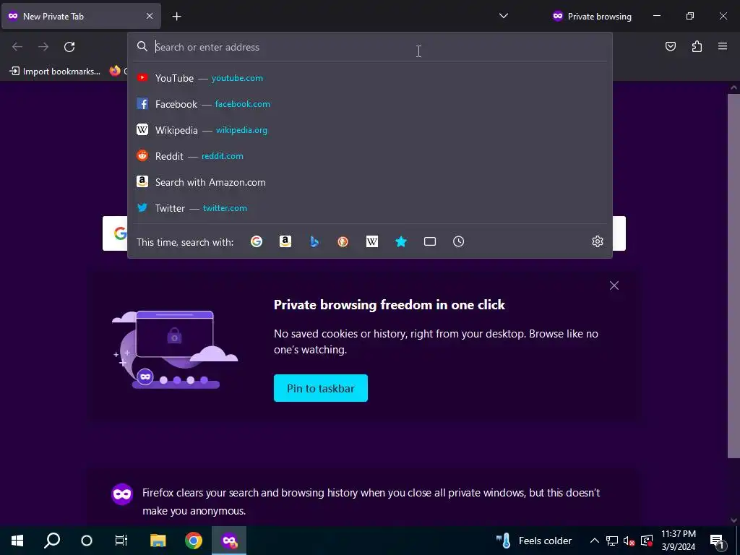Click Import bookmarks in the bookmarks bar
This screenshot has width=740, height=555.
[55, 72]
